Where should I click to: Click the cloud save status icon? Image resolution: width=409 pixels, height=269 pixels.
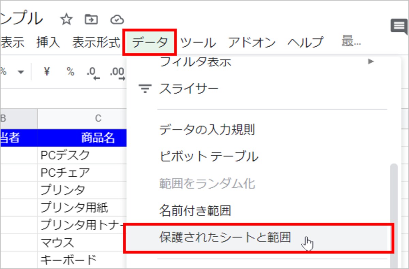(x=117, y=19)
